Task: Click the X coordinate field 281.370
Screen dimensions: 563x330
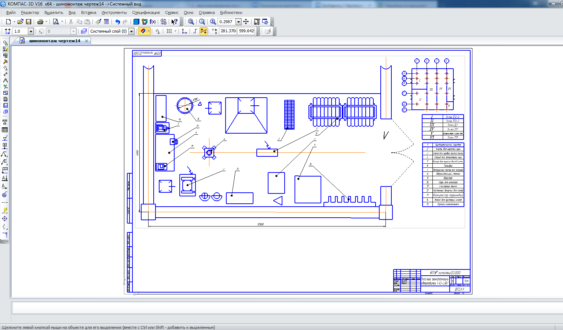Action: pos(228,31)
